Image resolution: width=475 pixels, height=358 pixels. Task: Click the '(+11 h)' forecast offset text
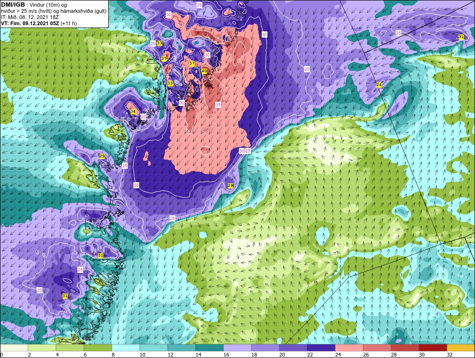click(x=68, y=23)
